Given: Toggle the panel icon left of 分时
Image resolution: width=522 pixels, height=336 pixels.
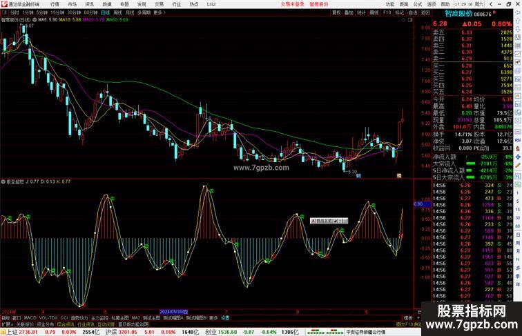Looking at the screenshot, I should click(x=4, y=12).
